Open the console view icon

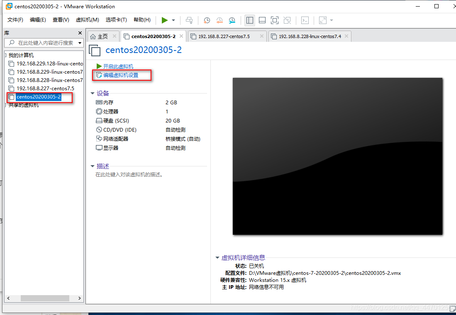pyautogui.click(x=305, y=20)
